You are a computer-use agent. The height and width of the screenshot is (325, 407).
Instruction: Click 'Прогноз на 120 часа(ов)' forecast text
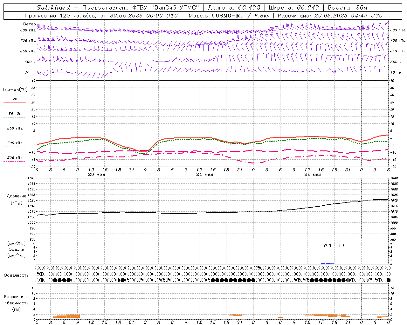click(61, 16)
